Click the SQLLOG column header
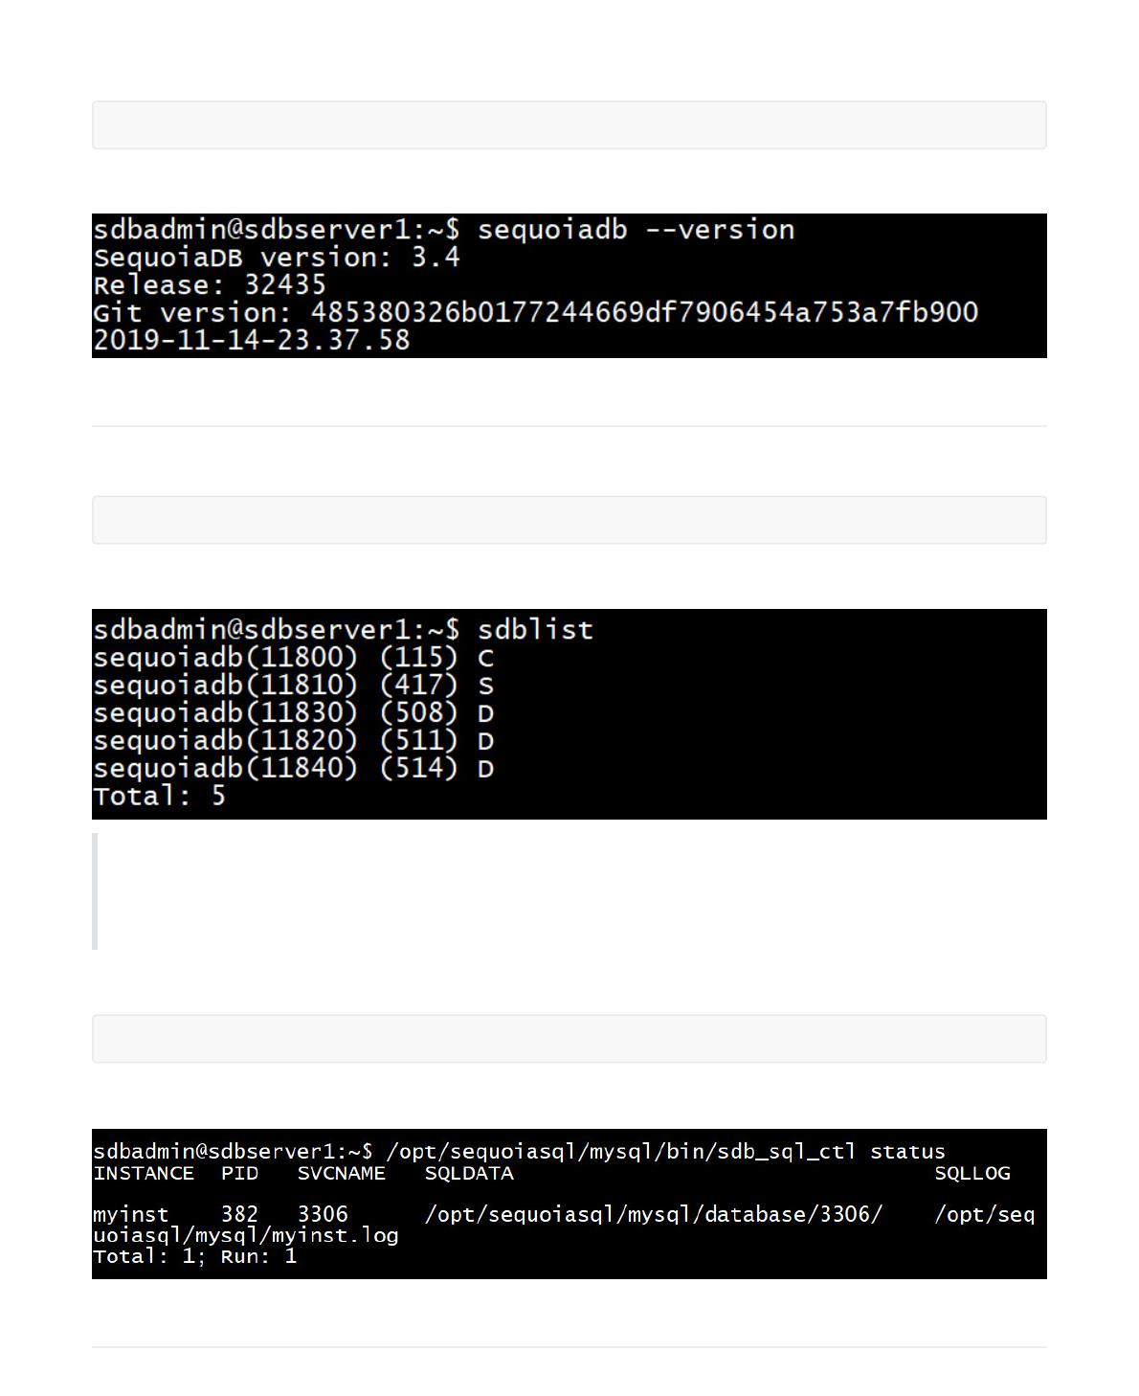Screen dimensions: 1139x1396 tap(972, 1173)
